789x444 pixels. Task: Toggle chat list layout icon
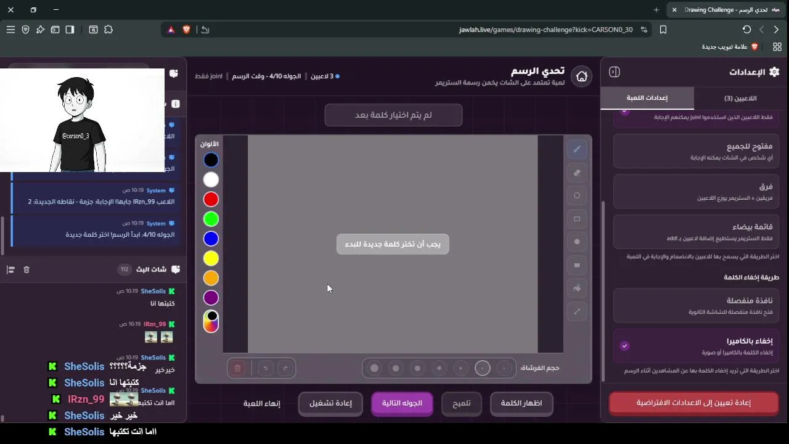point(10,269)
